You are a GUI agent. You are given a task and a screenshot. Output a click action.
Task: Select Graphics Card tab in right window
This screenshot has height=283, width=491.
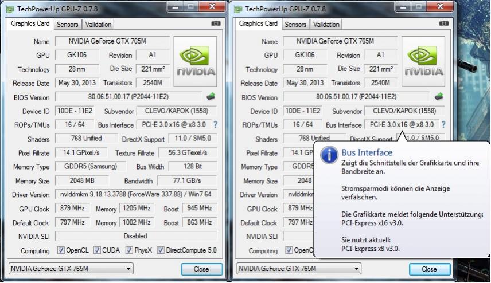[x=258, y=23]
